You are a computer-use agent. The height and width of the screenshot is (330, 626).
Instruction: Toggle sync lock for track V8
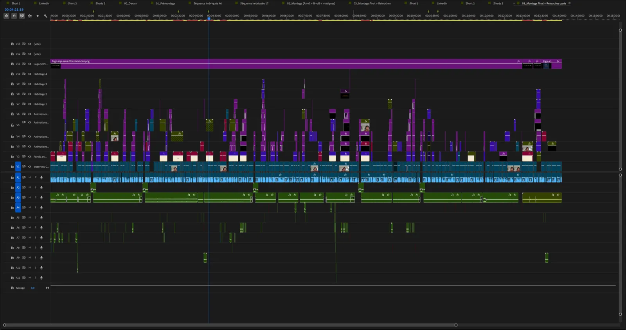(24, 94)
